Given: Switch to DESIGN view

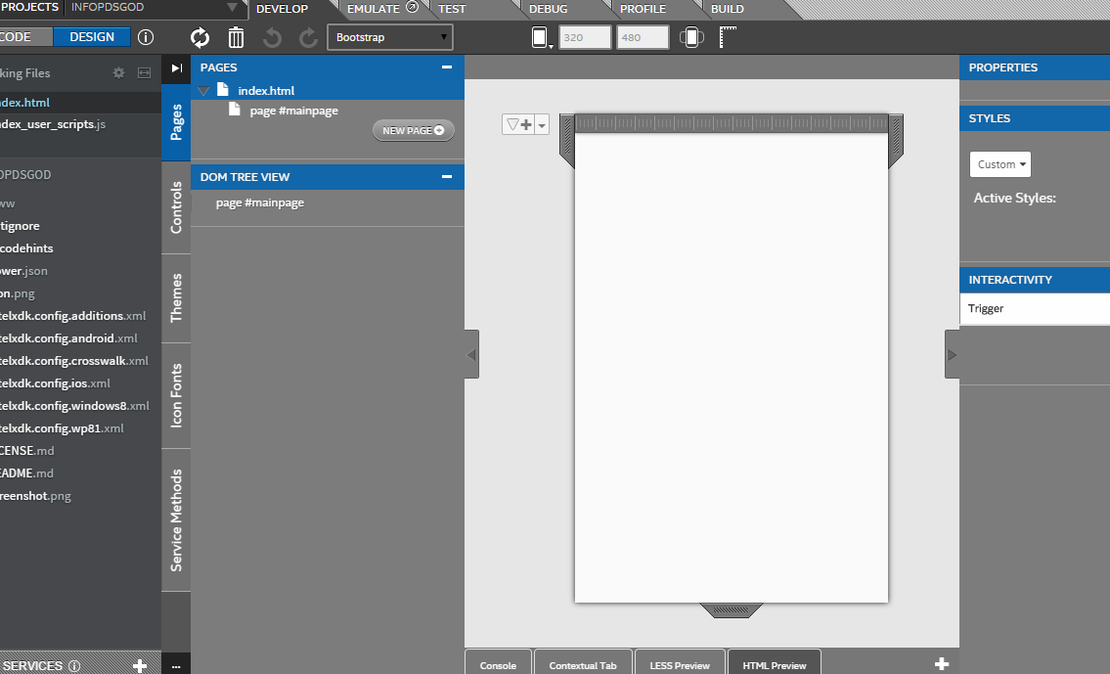Looking at the screenshot, I should 92,37.
